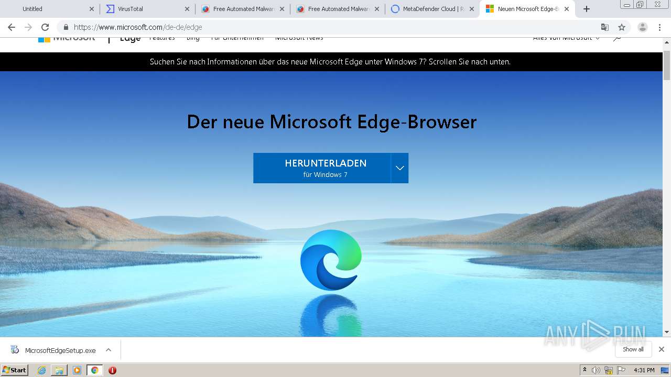Expand Alles von Microsoft menu
The image size is (671, 377).
tap(566, 38)
